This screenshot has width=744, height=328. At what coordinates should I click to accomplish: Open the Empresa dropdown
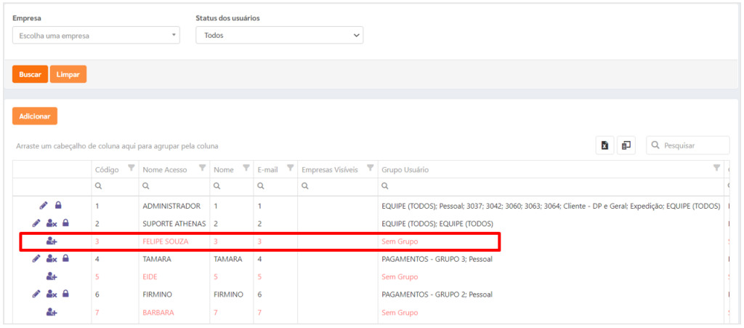tap(96, 35)
